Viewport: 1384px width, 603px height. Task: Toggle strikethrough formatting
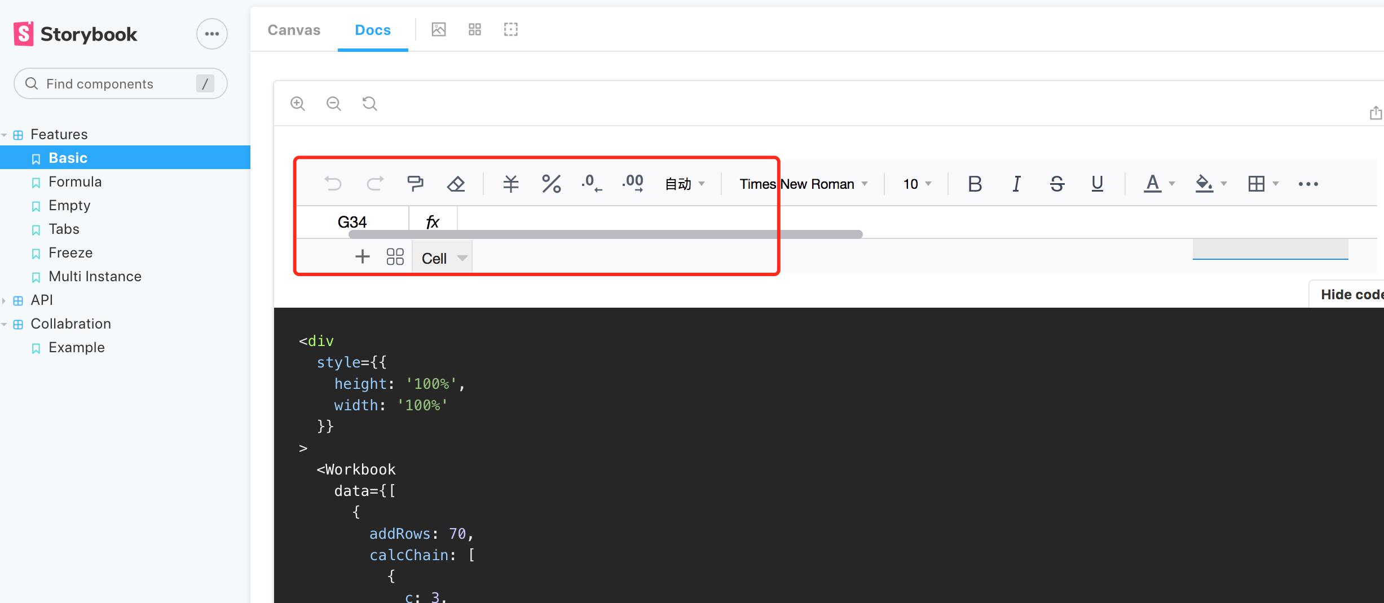point(1057,183)
